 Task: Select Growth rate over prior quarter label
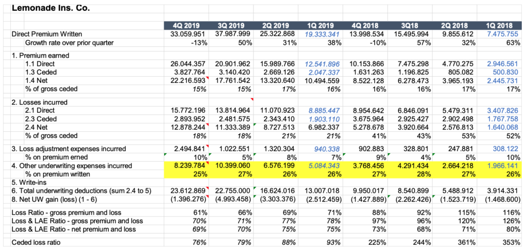click(x=69, y=42)
